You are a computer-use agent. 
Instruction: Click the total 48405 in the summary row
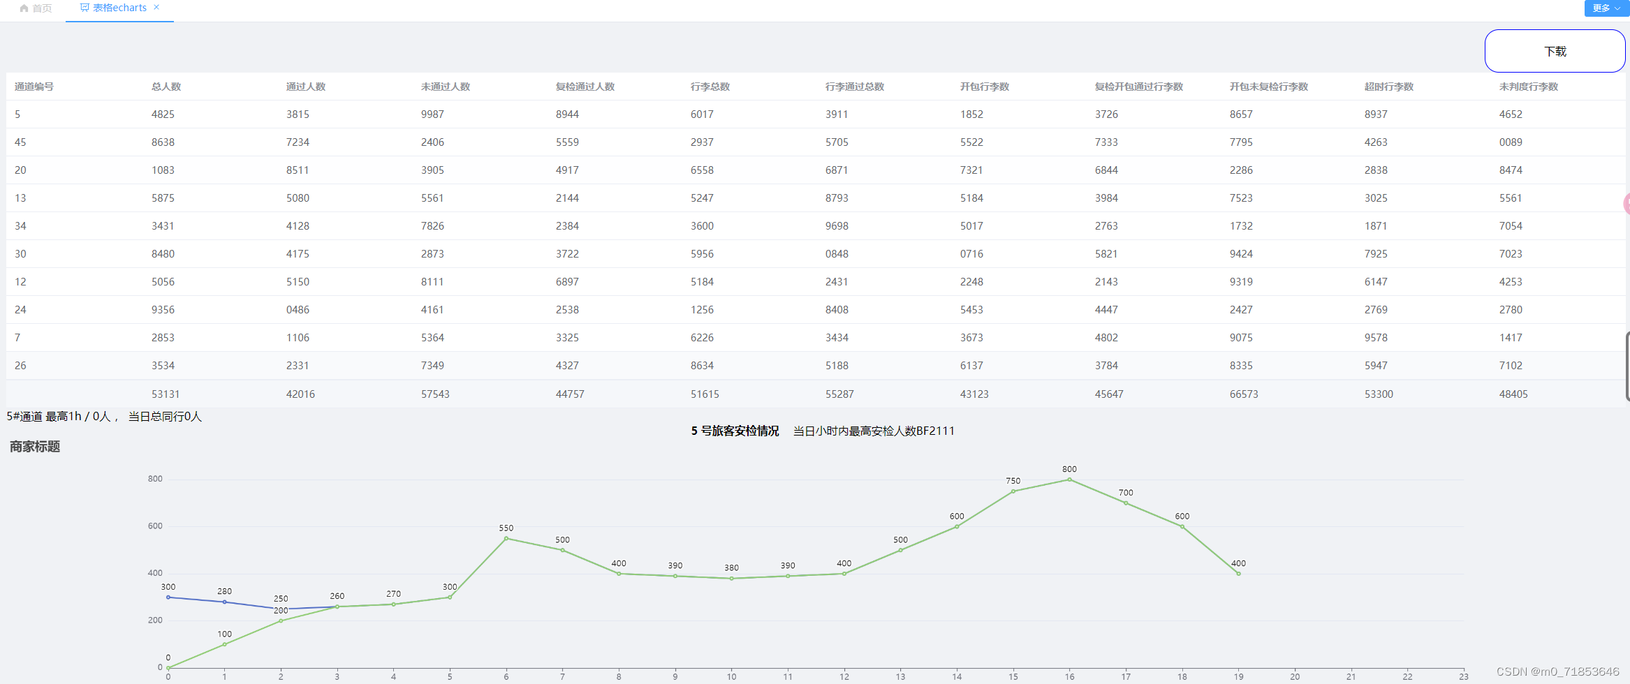coord(1513,394)
